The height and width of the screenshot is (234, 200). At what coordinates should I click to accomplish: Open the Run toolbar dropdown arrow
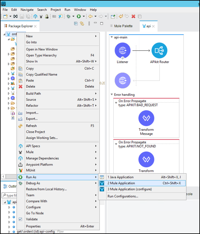[84, 16]
